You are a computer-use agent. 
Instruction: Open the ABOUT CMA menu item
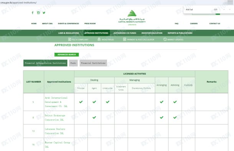click(x=47, y=23)
